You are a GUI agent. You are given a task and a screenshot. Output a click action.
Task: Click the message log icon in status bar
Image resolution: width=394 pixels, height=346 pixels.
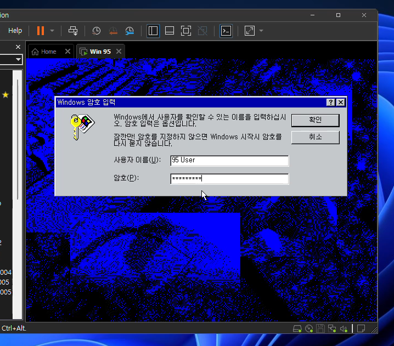(361, 328)
